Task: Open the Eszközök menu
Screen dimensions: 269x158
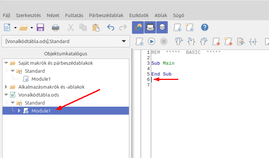Action: tap(139, 15)
